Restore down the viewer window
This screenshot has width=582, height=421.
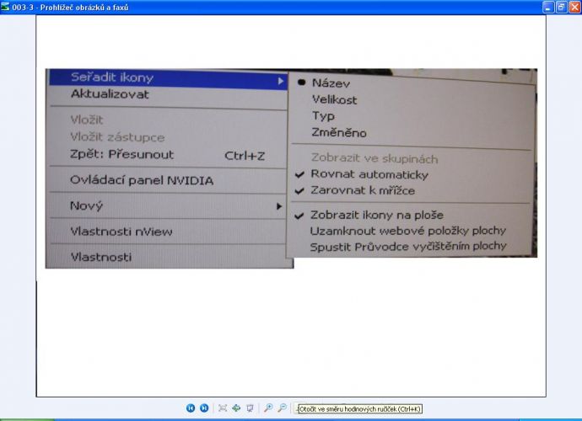[x=561, y=7]
